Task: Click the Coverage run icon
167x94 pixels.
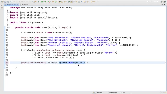Action: coord(45,2)
